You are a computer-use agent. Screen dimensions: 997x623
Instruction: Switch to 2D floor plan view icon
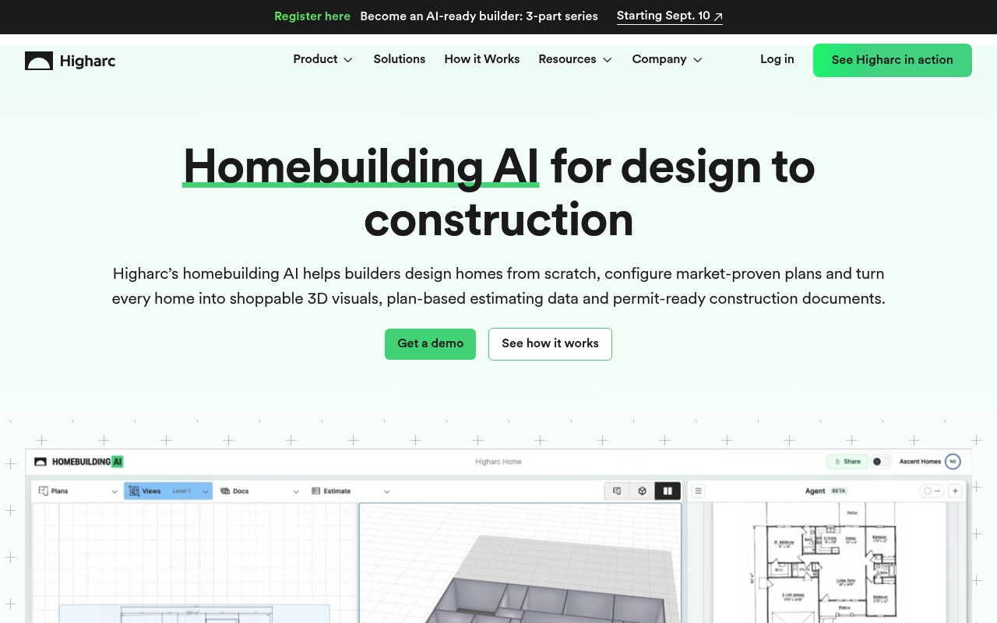pyautogui.click(x=617, y=491)
